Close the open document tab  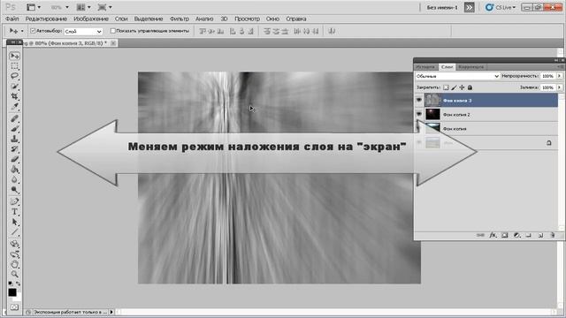113,43
